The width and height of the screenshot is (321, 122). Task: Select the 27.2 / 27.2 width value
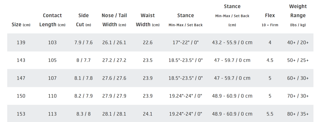pyautogui.click(x=114, y=60)
